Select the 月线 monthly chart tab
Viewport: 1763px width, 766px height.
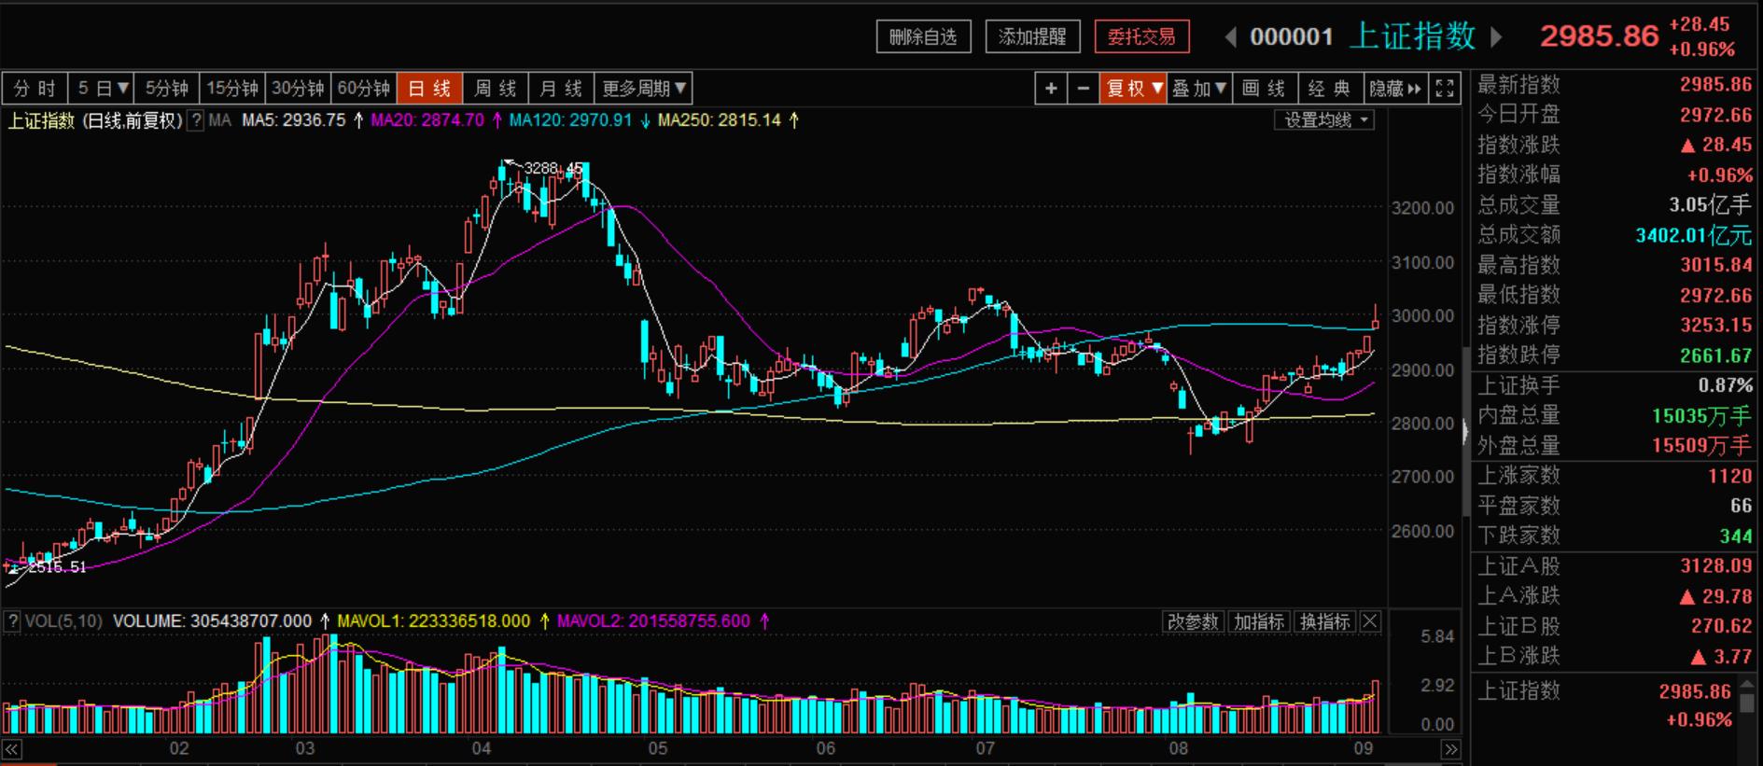click(561, 89)
